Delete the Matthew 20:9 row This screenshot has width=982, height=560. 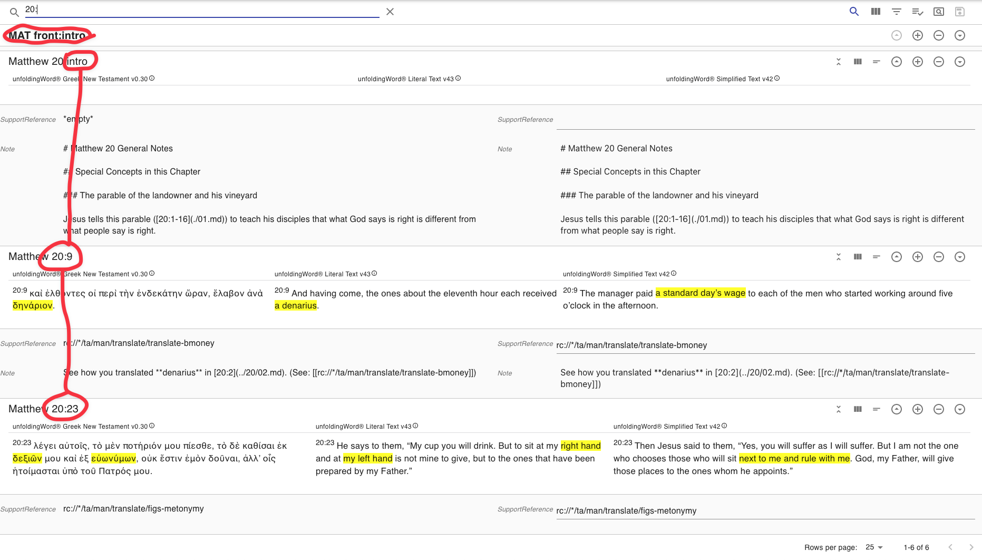939,257
